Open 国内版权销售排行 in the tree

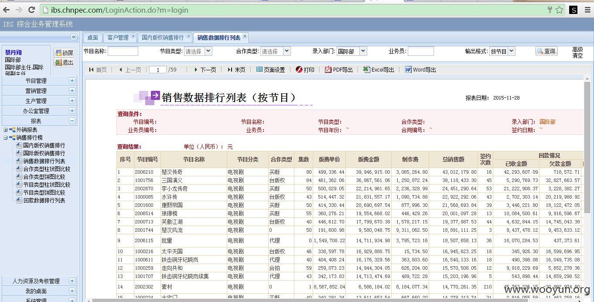[x=44, y=145]
